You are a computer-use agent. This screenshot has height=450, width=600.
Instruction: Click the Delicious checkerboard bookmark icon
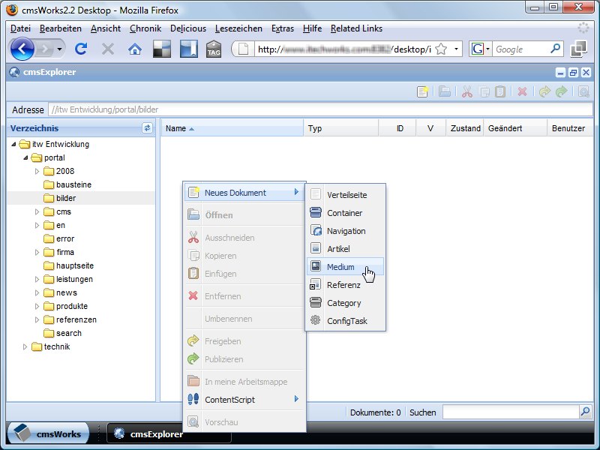pos(162,49)
